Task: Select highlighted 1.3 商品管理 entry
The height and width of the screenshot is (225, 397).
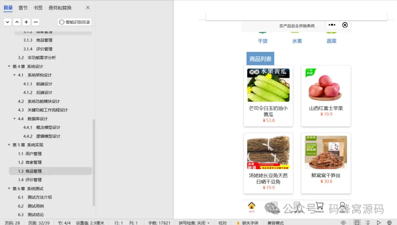Action: click(50, 171)
